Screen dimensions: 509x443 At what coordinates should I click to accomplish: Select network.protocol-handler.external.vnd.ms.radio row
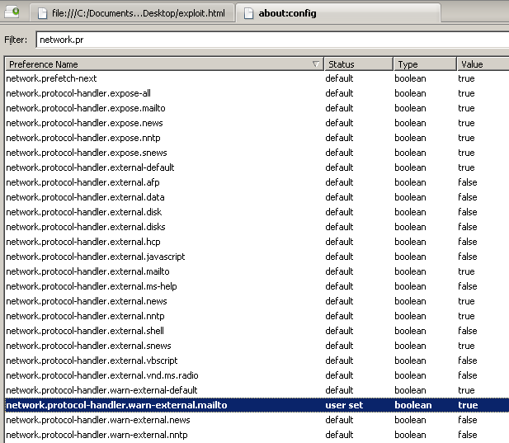point(257,375)
